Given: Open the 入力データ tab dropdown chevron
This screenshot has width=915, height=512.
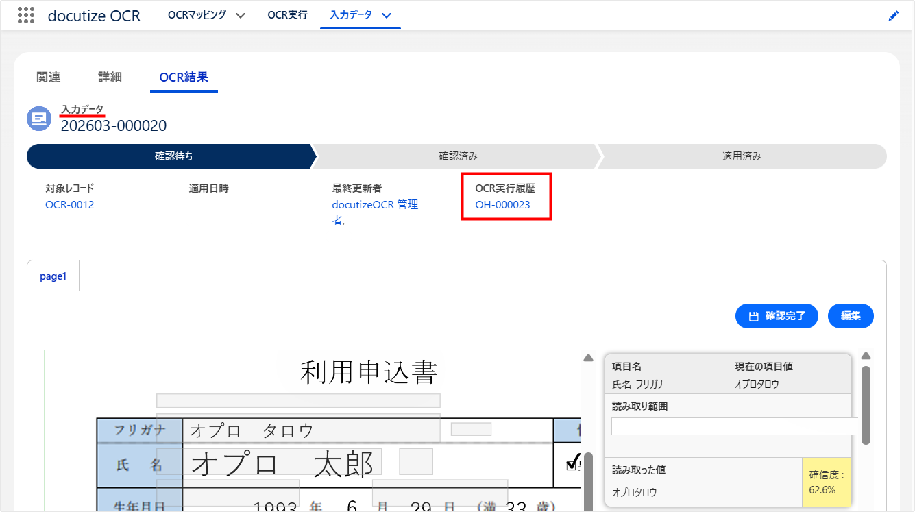Looking at the screenshot, I should tap(387, 15).
